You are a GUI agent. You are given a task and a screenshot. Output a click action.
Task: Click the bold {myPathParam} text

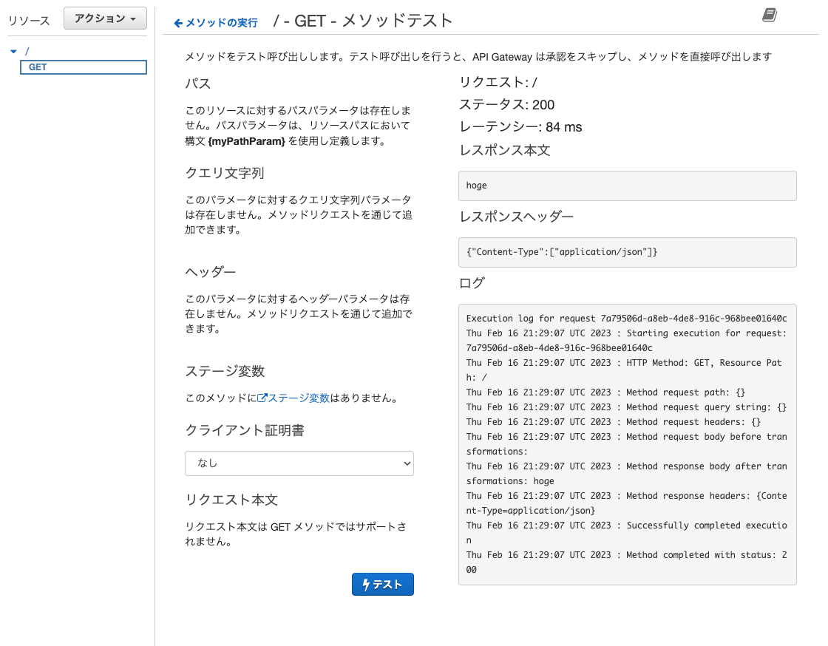click(x=247, y=140)
